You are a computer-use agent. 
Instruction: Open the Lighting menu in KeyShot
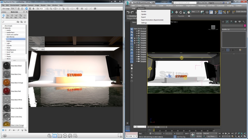click(24, 5)
